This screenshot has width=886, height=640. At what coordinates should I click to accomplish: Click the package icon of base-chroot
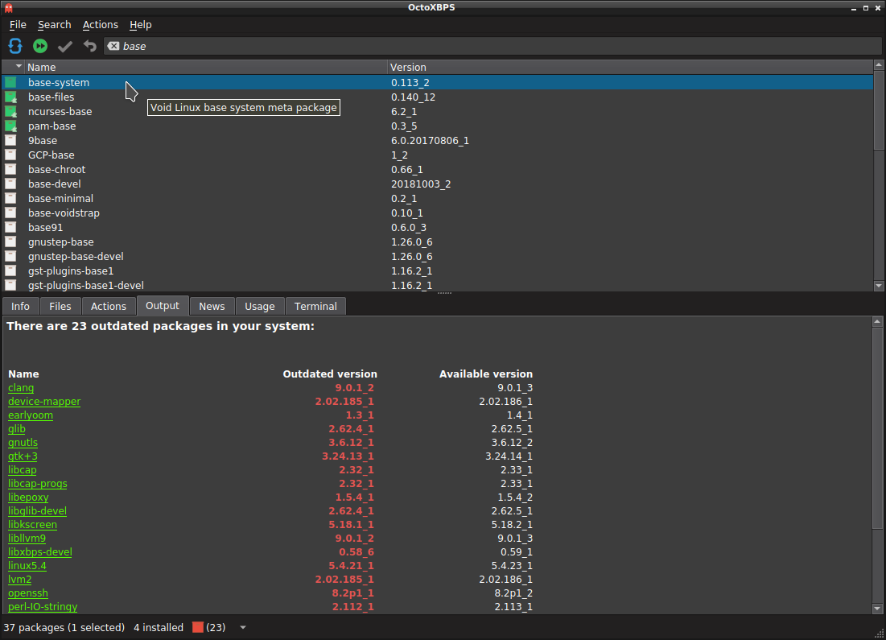click(x=10, y=169)
